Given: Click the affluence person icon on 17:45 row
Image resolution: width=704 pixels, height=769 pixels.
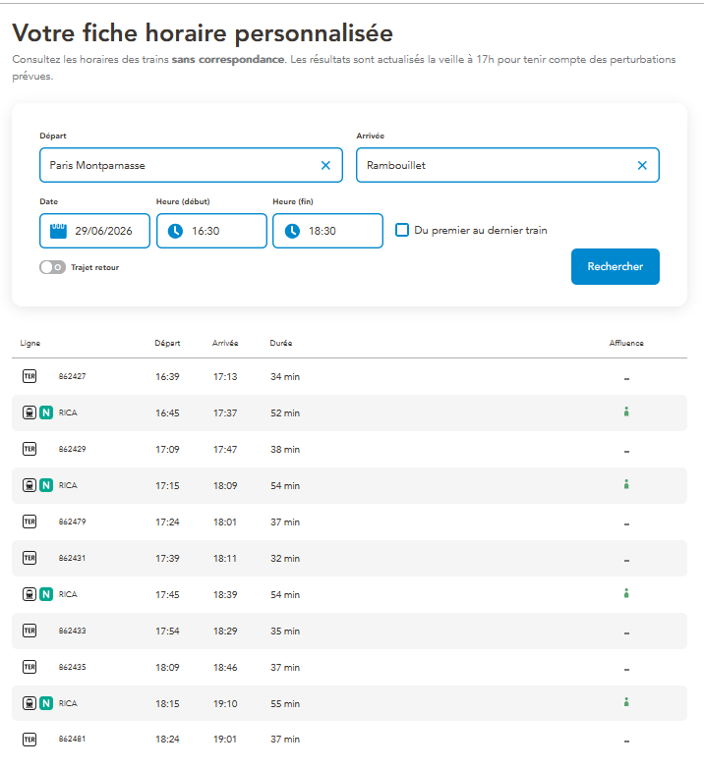Looking at the screenshot, I should point(626,593).
